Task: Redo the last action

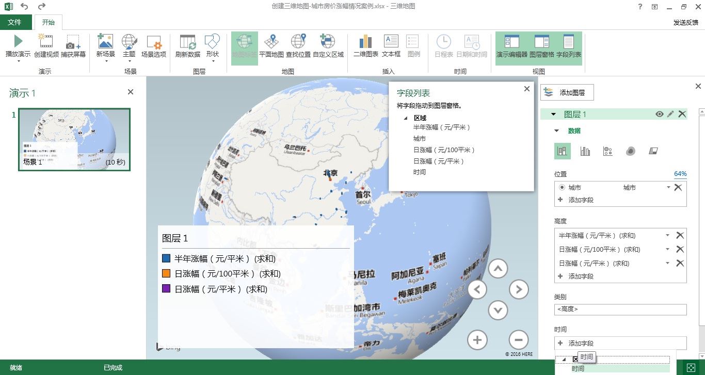Action: pyautogui.click(x=42, y=7)
